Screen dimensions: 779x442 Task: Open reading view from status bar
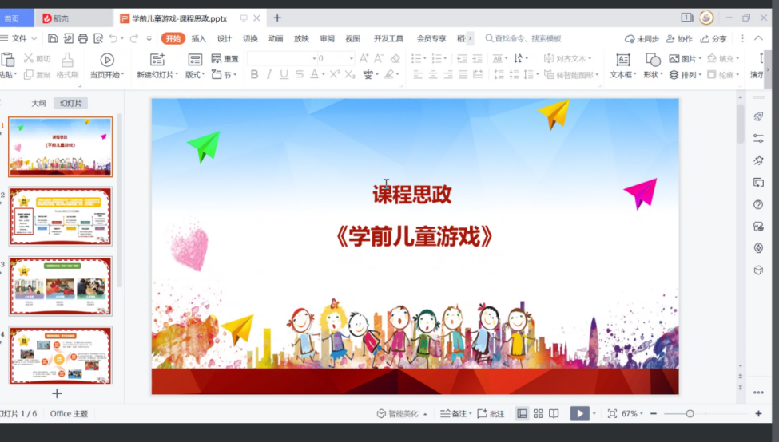point(554,413)
